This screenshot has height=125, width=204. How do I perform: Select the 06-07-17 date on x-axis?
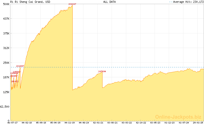pos(12,123)
